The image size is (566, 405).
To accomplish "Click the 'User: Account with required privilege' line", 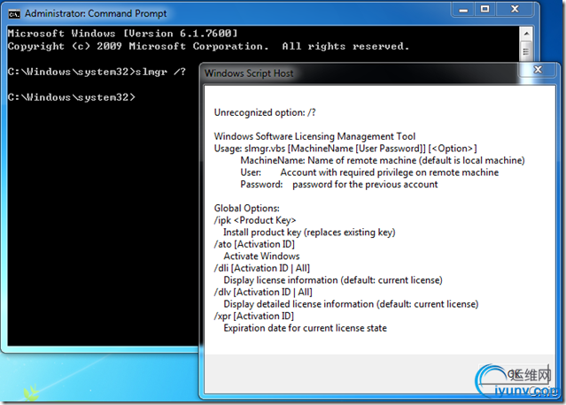I will point(369,172).
